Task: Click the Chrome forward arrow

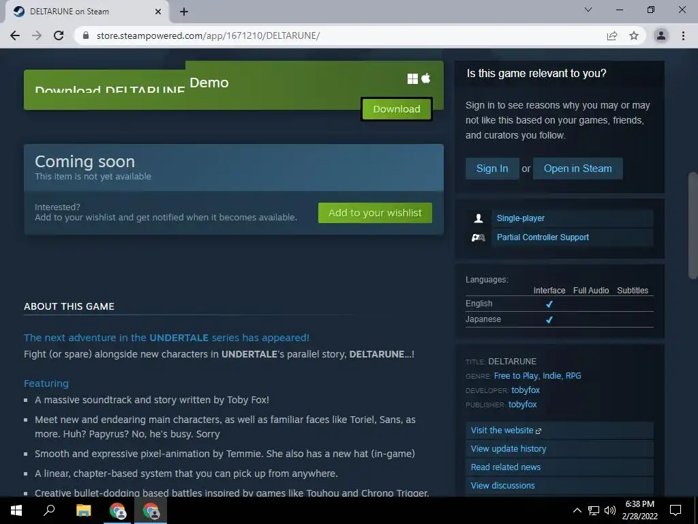Action: pos(37,35)
